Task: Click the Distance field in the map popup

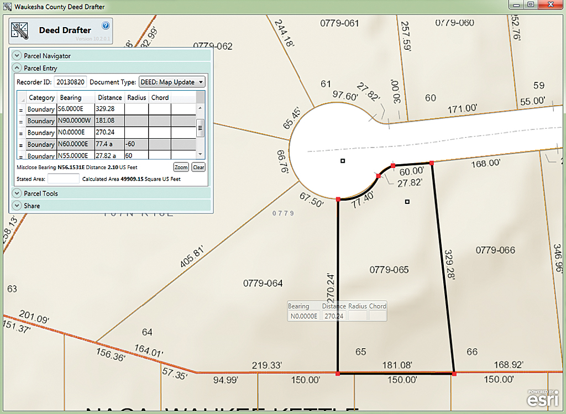Action: (x=334, y=316)
